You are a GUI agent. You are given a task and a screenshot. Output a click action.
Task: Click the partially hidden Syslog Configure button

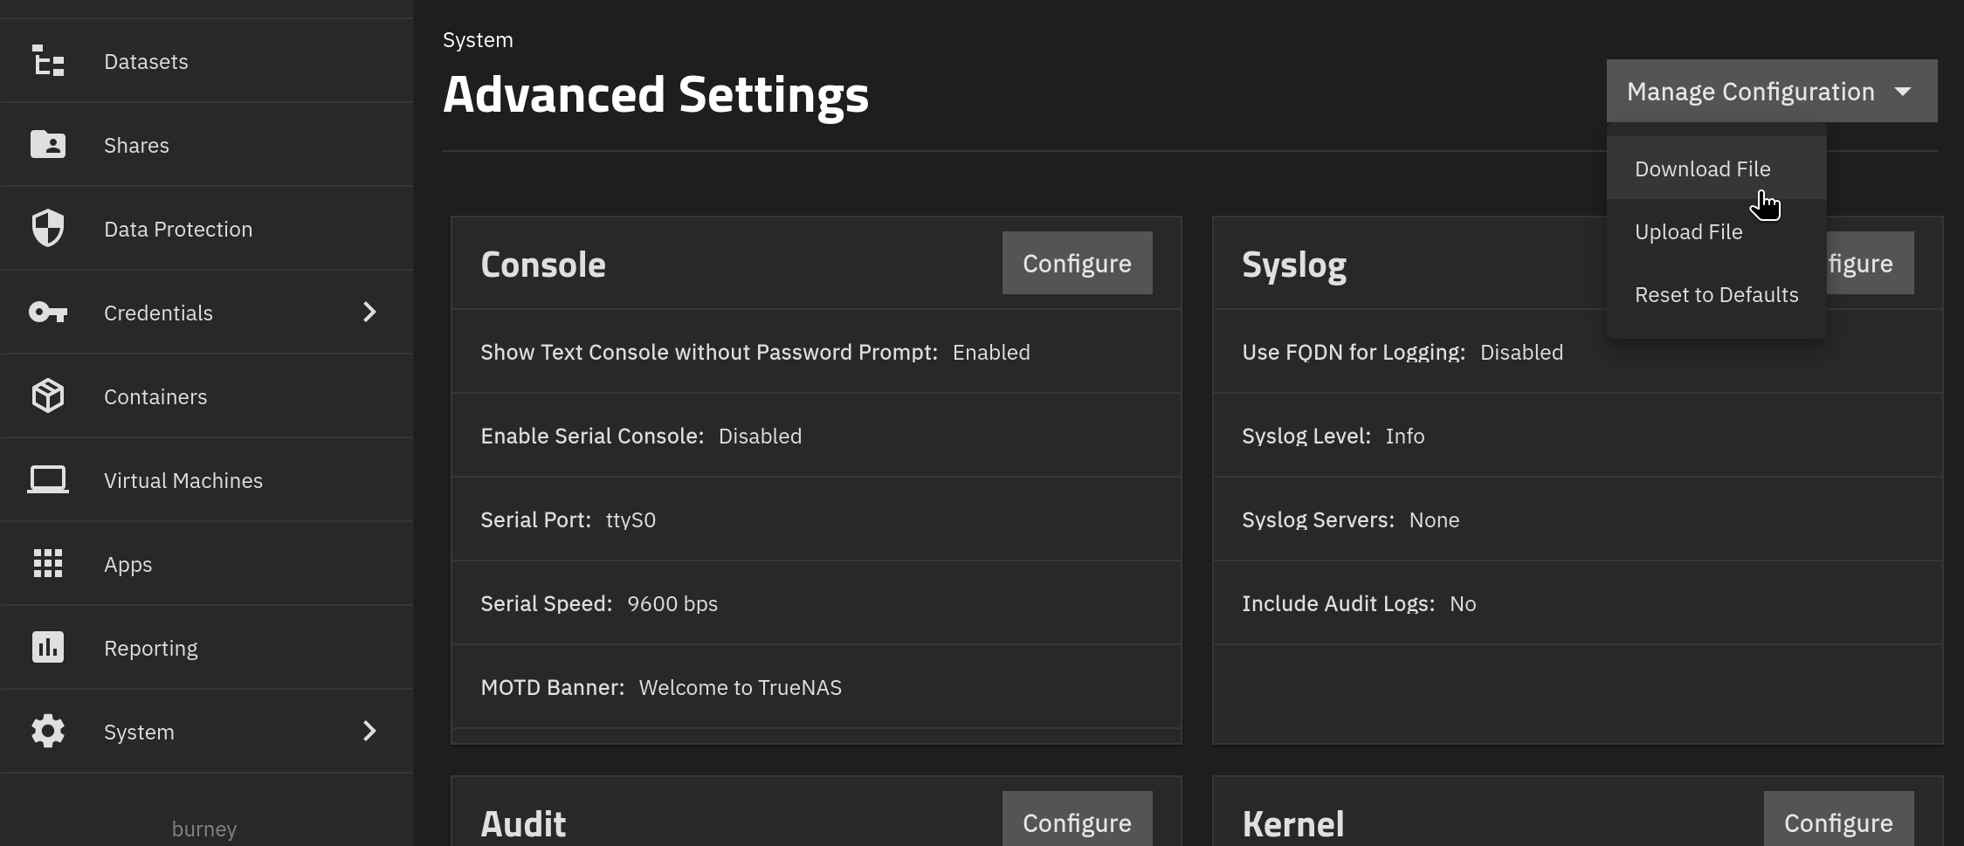pos(1870,263)
